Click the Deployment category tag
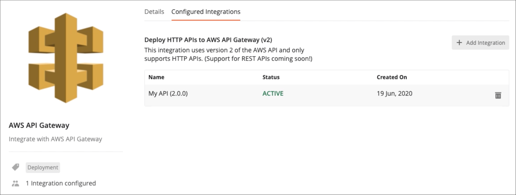Screen dimensions: 516x195 click(x=43, y=167)
